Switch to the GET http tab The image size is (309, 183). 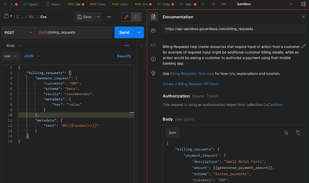165,4
